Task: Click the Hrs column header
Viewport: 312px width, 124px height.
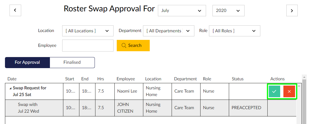Action: [x=100, y=79]
